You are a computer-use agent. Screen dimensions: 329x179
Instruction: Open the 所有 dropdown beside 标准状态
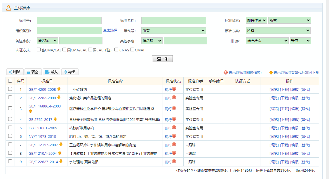pyautogui.click(x=290, y=20)
